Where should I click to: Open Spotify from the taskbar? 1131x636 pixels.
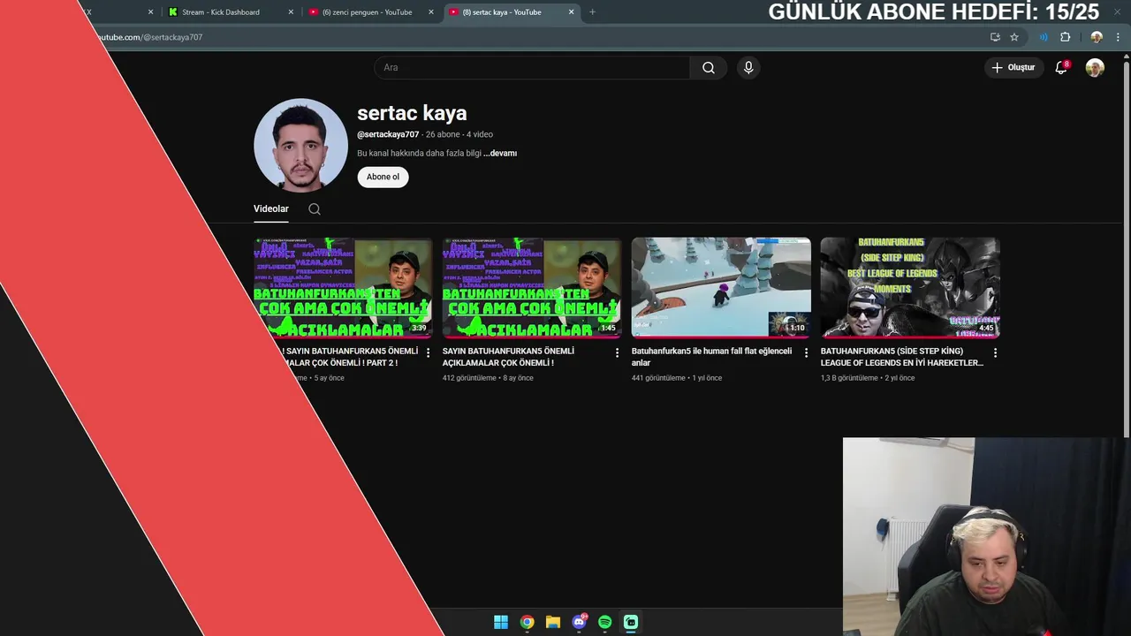pyautogui.click(x=604, y=622)
